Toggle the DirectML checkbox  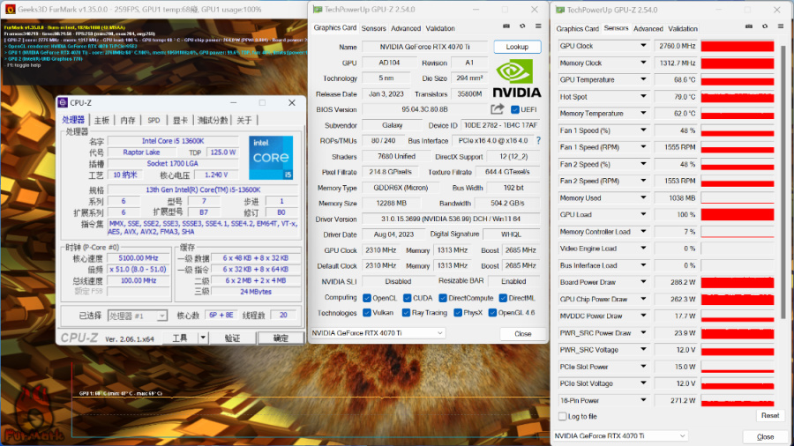pyautogui.click(x=504, y=298)
